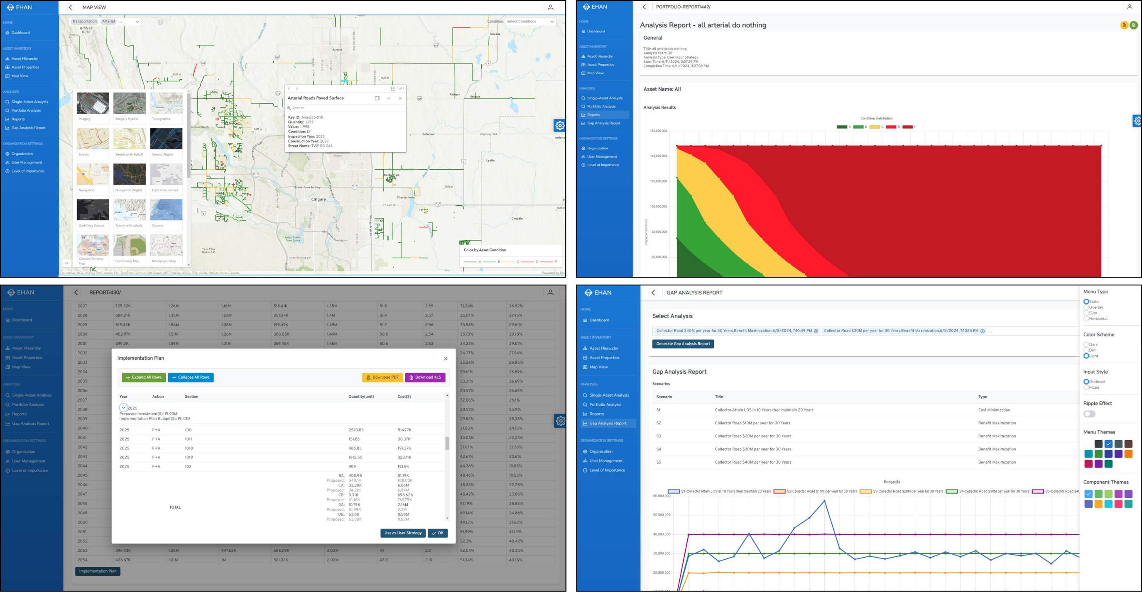The width and height of the screenshot is (1142, 592).
Task: Pick the orange menu theme swatch
Action: coord(1128,454)
